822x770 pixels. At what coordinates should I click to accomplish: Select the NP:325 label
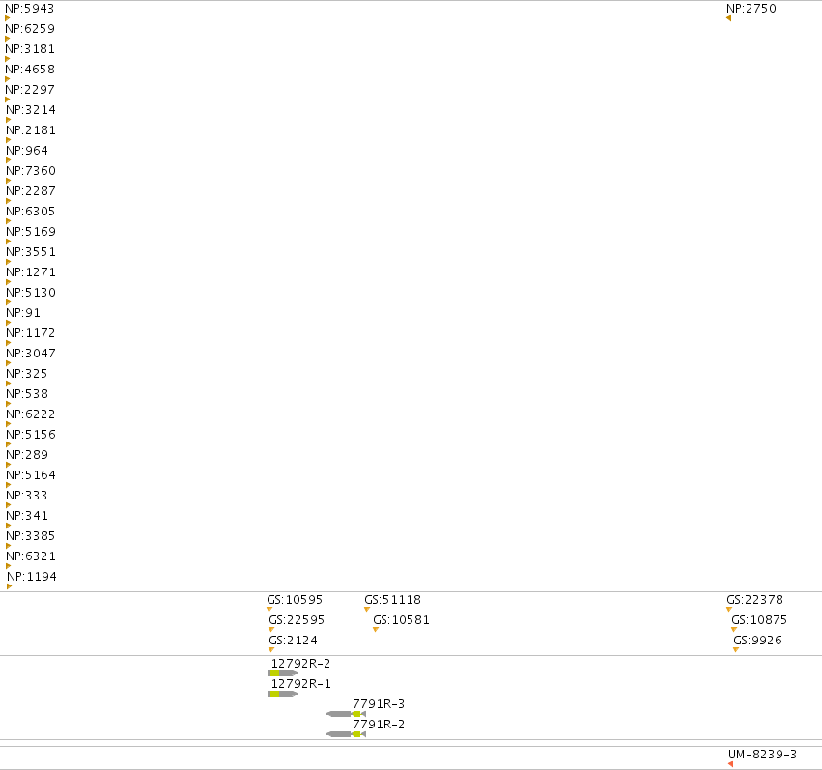click(x=27, y=374)
